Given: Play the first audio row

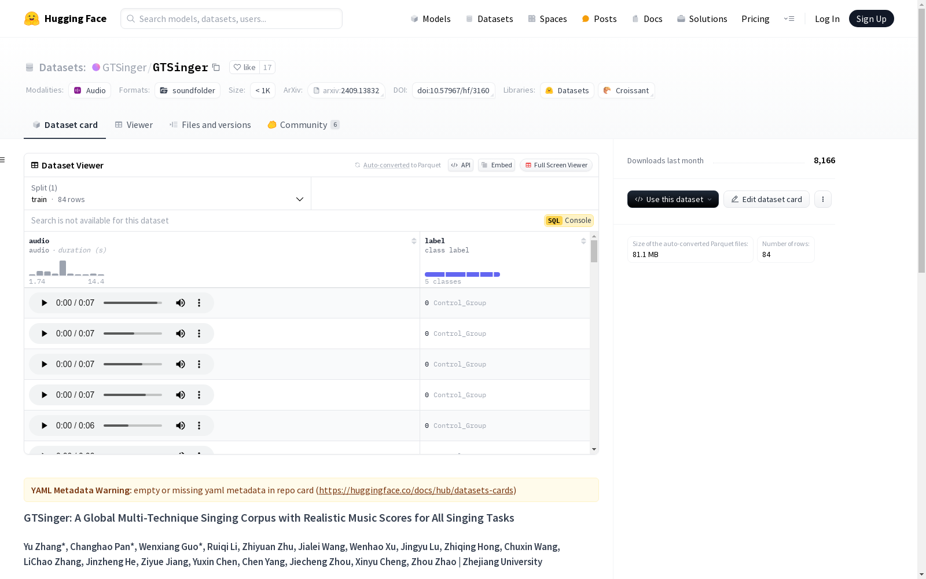Looking at the screenshot, I should click(45, 303).
